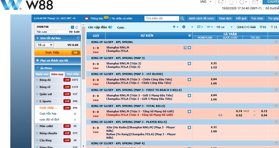Image resolution: width=279 pixels, height=148 pixels.
Task: Refresh the tóm tắt dự báo panel
Action: click(x=78, y=38)
